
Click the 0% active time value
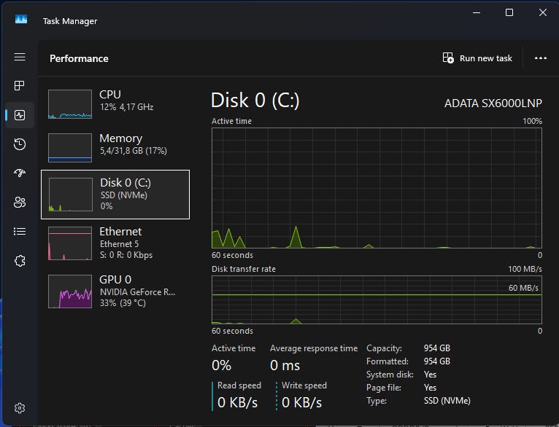click(x=221, y=366)
